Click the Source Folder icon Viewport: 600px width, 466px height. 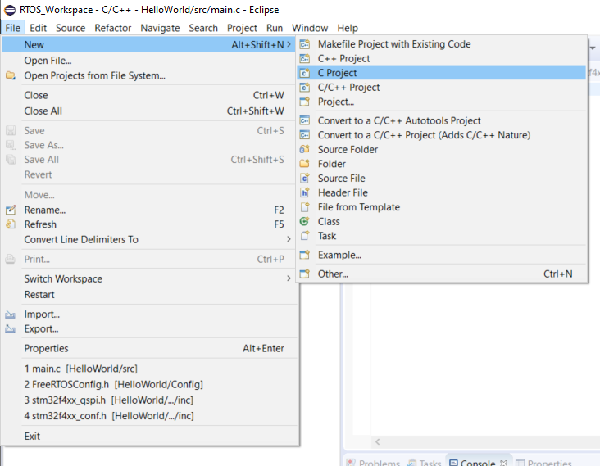[305, 150]
